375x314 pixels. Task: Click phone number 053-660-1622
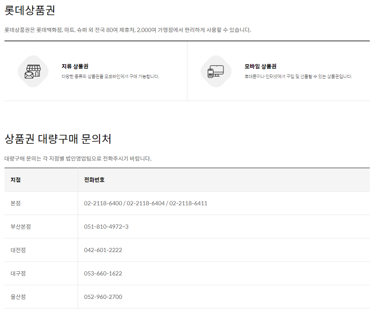coord(103,273)
